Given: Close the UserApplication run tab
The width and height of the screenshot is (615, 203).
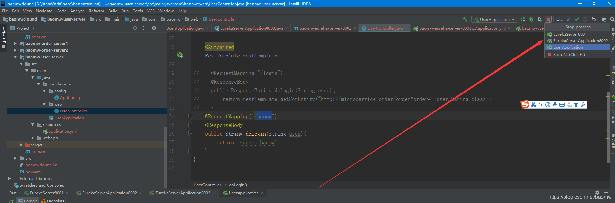Looking at the screenshot, I should click(x=262, y=193).
